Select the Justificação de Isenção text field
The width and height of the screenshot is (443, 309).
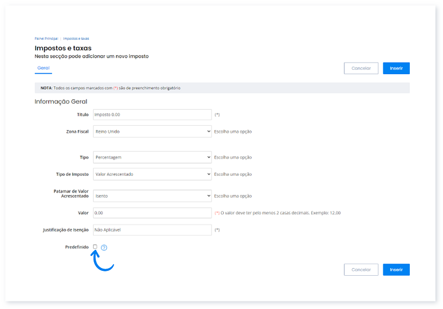(152, 229)
